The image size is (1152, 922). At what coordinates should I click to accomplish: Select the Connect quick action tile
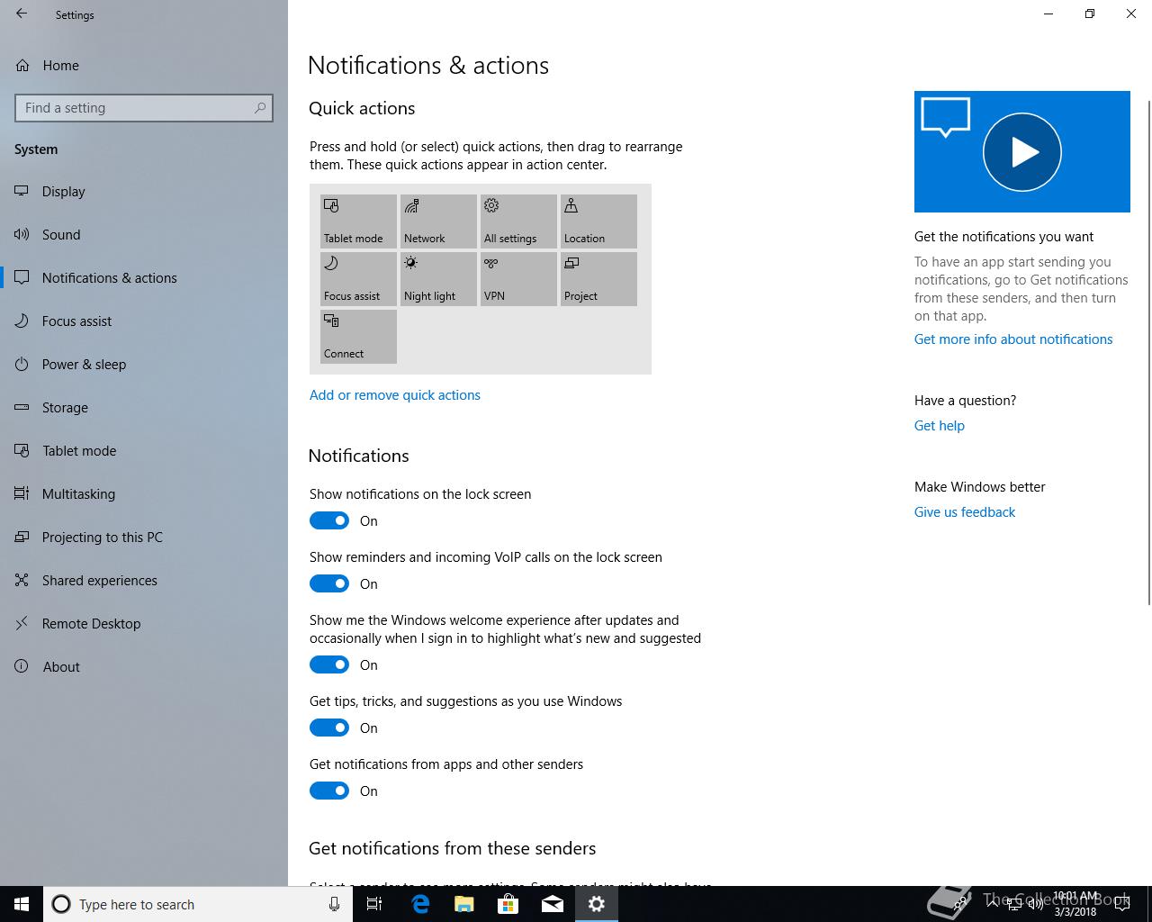(x=358, y=337)
